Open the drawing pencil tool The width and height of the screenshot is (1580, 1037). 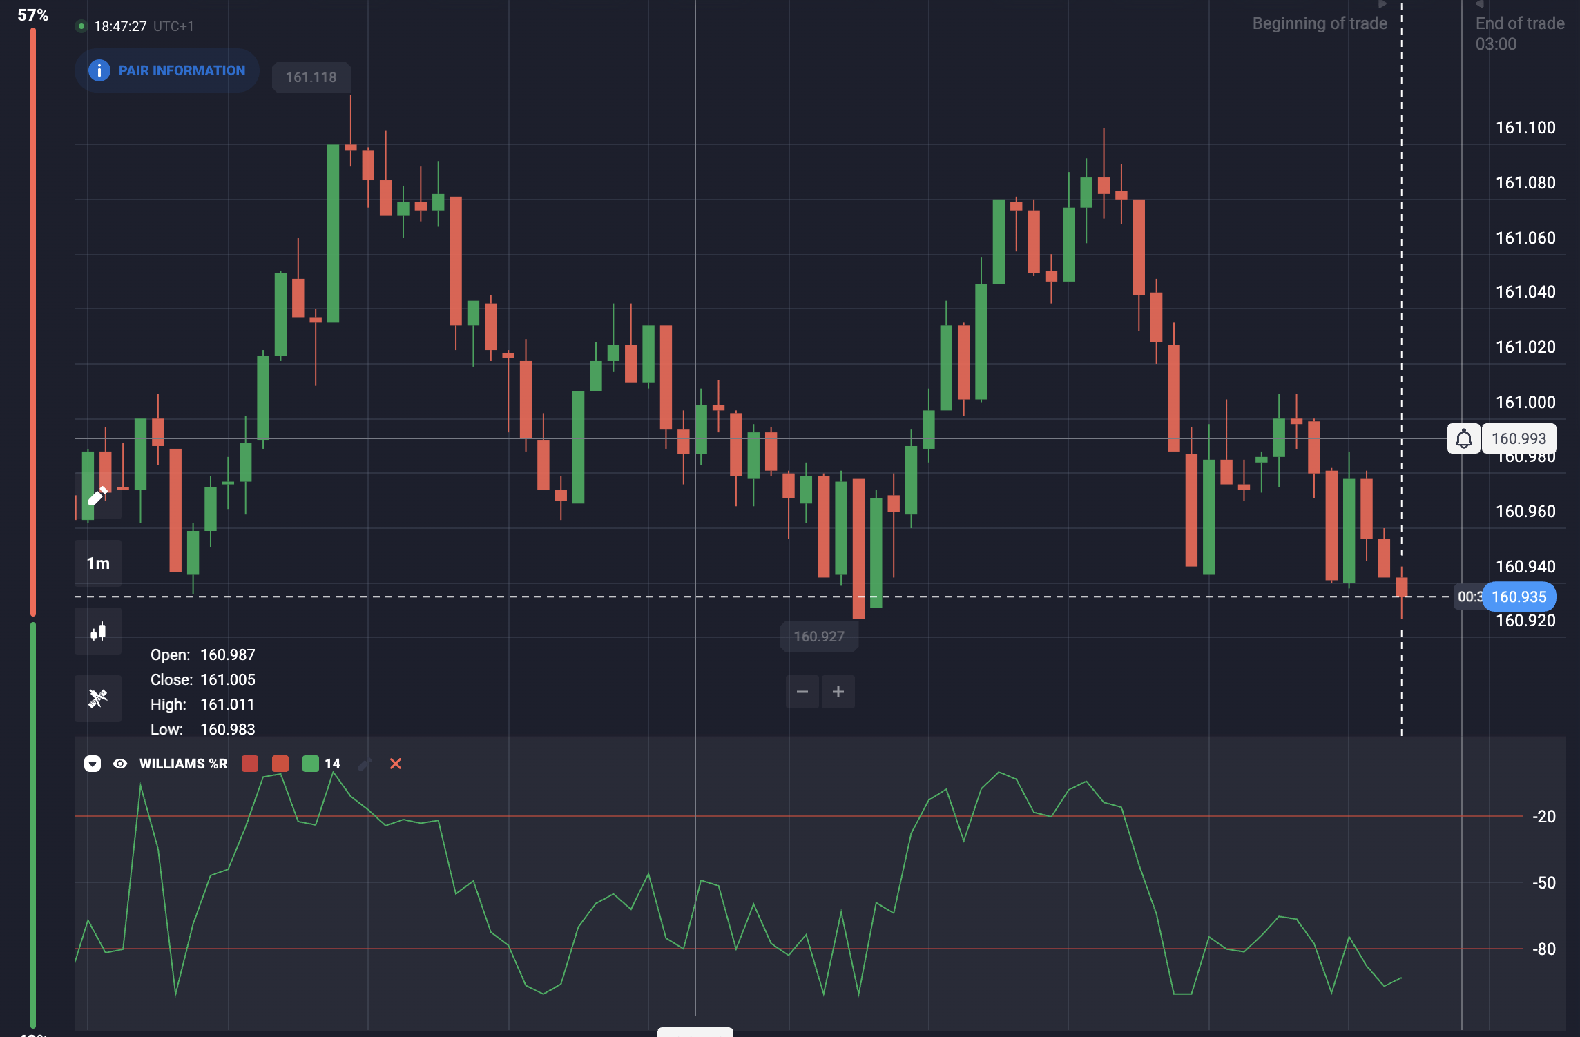coord(98,496)
